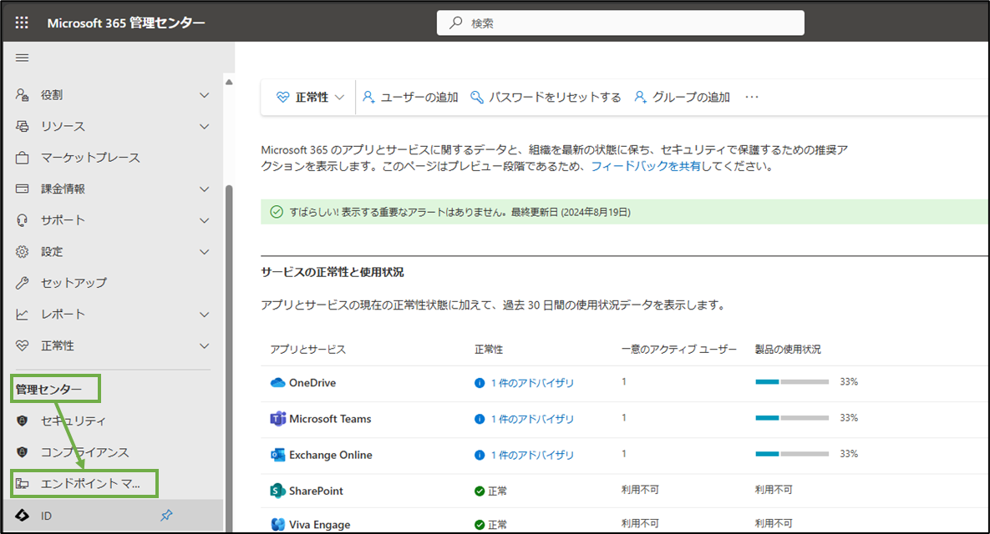
Task: Open Microsoft Teams 1 件のアドバイザリ link
Action: [x=532, y=419]
